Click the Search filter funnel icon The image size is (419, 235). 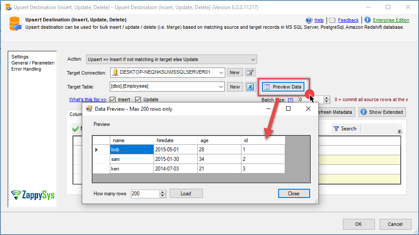pos(336,129)
